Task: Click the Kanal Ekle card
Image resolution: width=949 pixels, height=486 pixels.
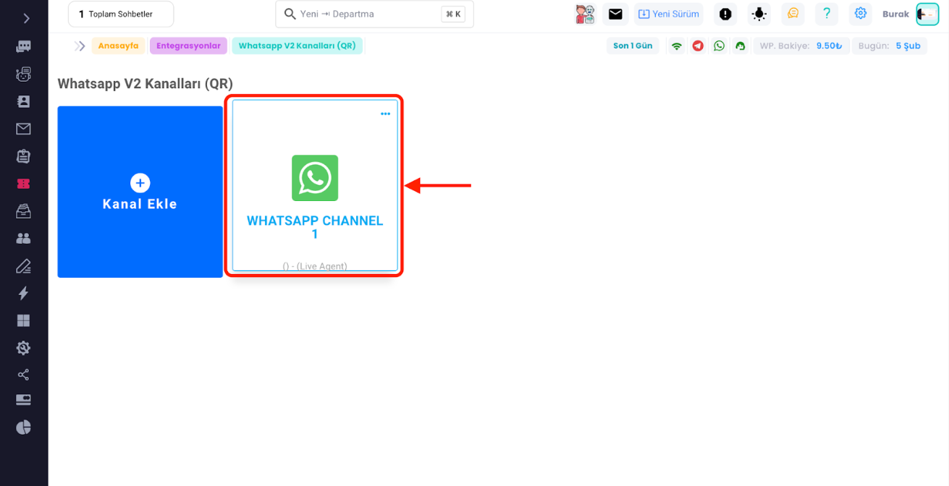Action: (140, 192)
